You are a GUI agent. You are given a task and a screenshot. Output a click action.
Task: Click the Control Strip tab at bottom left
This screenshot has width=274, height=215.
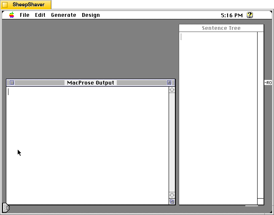6,208
